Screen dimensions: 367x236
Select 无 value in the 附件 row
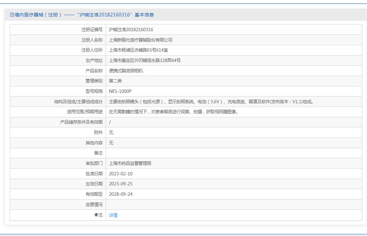coord(111,132)
